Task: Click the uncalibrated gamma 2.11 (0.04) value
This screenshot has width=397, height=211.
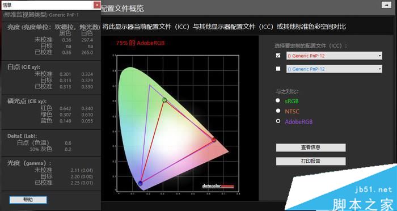Action: 82,170
